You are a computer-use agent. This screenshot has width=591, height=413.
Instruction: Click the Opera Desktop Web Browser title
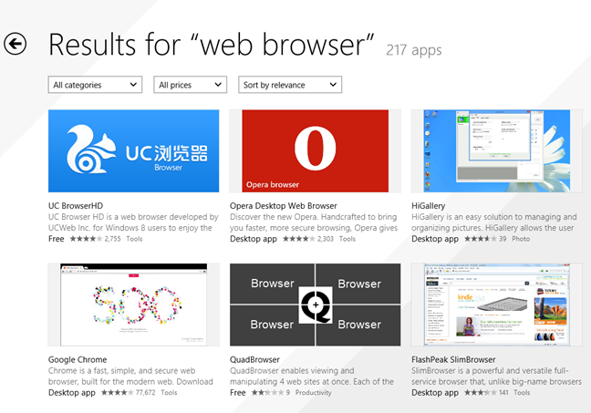(x=284, y=206)
